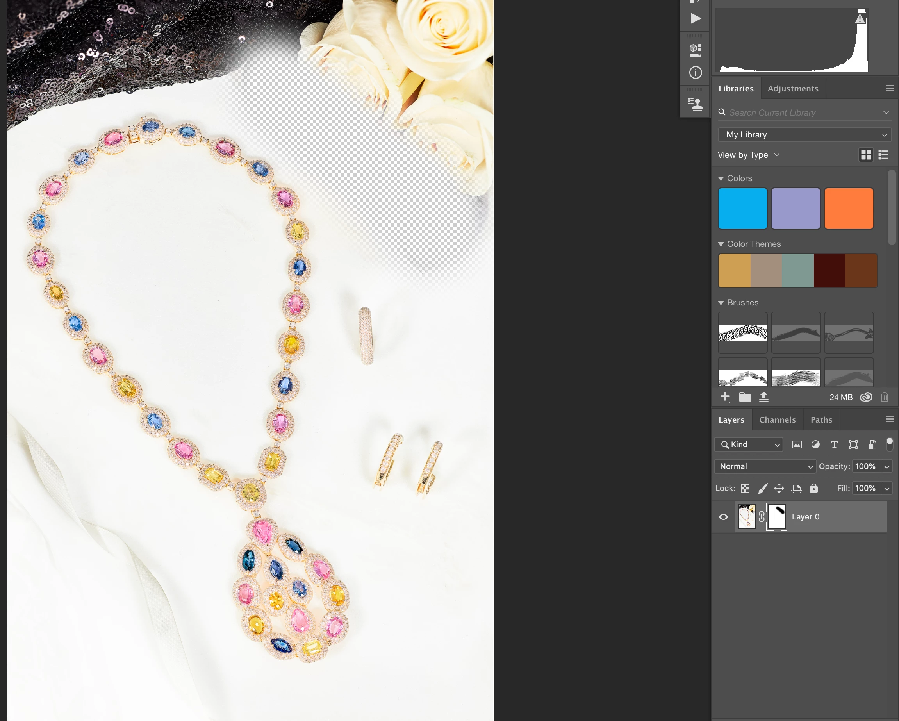Click the add library content plus button
The width and height of the screenshot is (899, 721).
725,397
